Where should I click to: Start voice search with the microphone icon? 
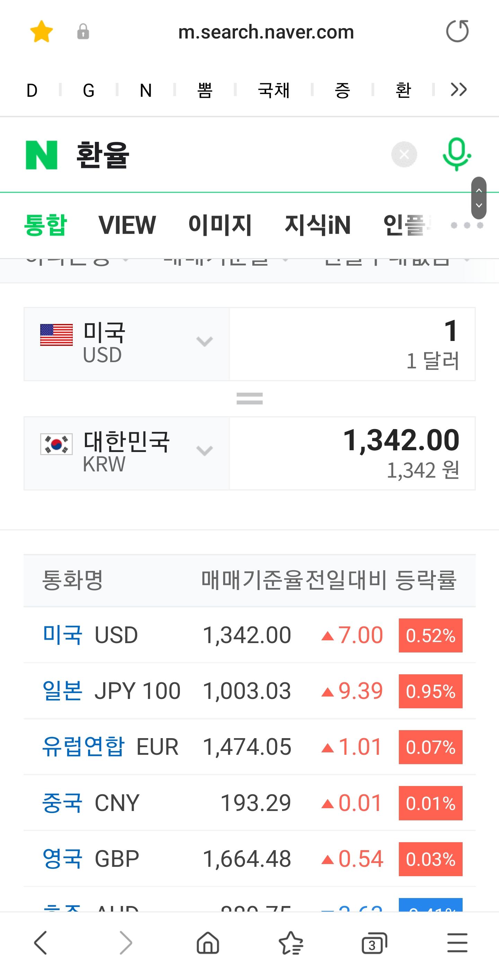point(457,154)
